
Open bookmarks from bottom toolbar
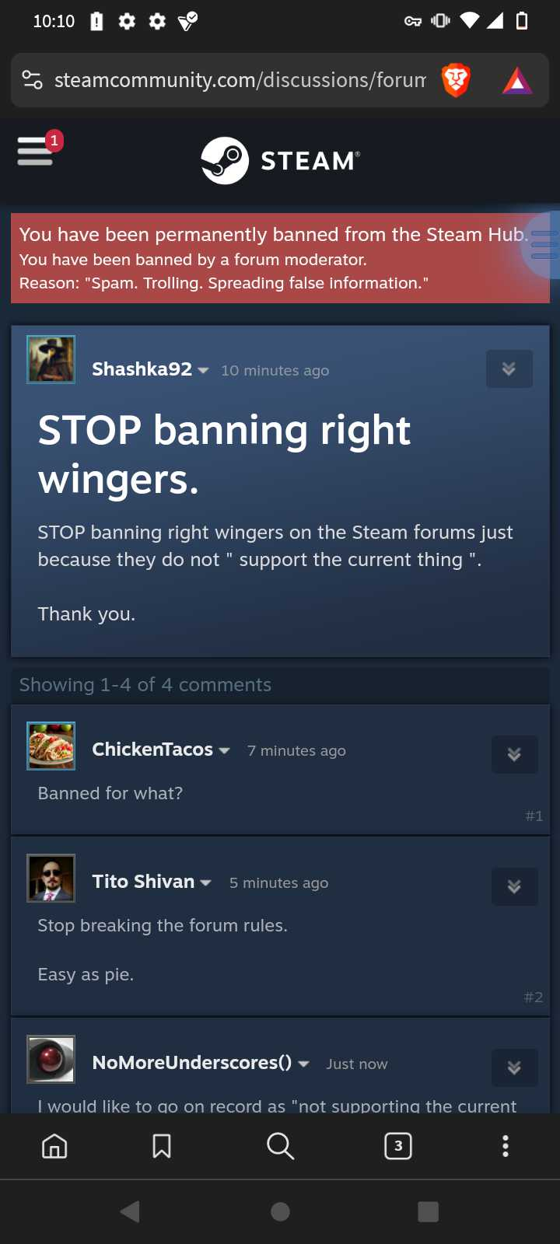[x=162, y=1146]
